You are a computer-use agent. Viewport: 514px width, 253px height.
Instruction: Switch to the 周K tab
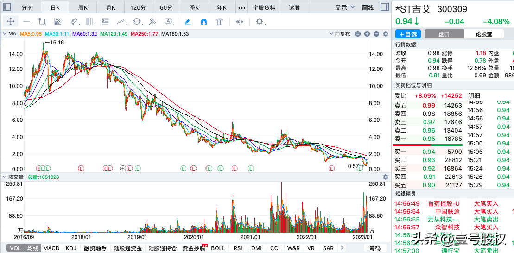(x=83, y=7)
